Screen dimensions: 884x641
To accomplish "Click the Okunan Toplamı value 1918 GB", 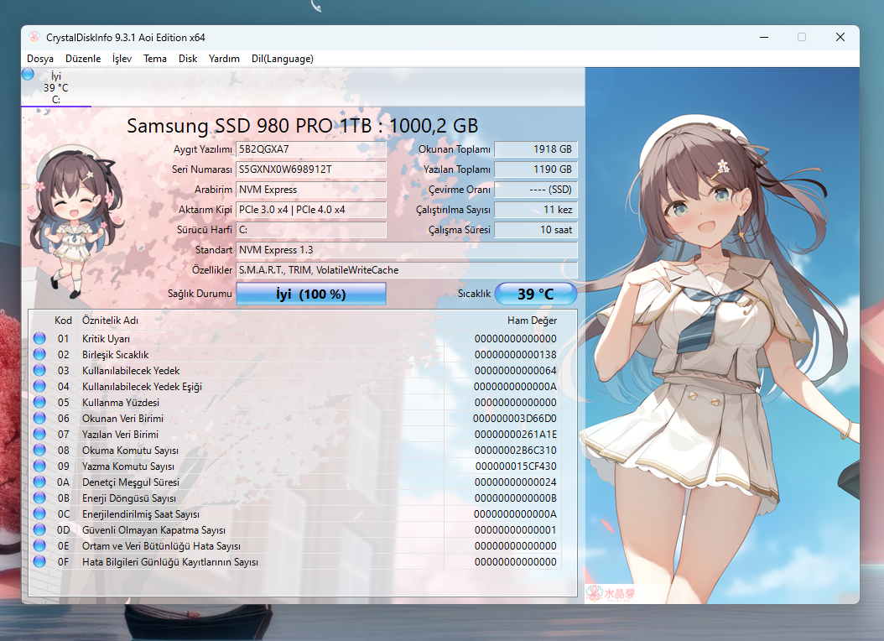I will tap(536, 149).
